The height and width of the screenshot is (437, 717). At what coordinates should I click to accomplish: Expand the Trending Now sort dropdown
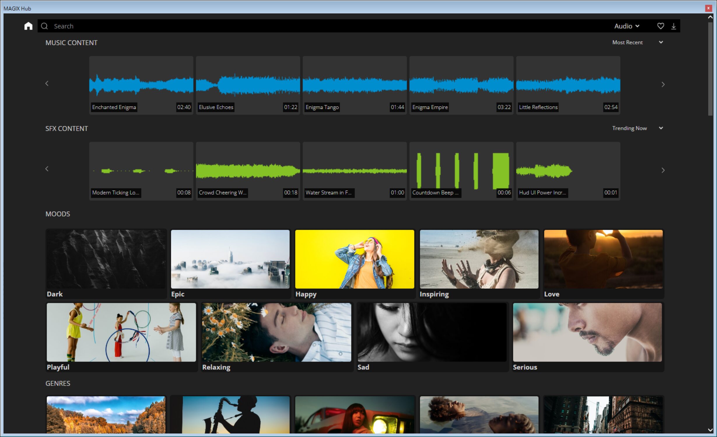(638, 128)
